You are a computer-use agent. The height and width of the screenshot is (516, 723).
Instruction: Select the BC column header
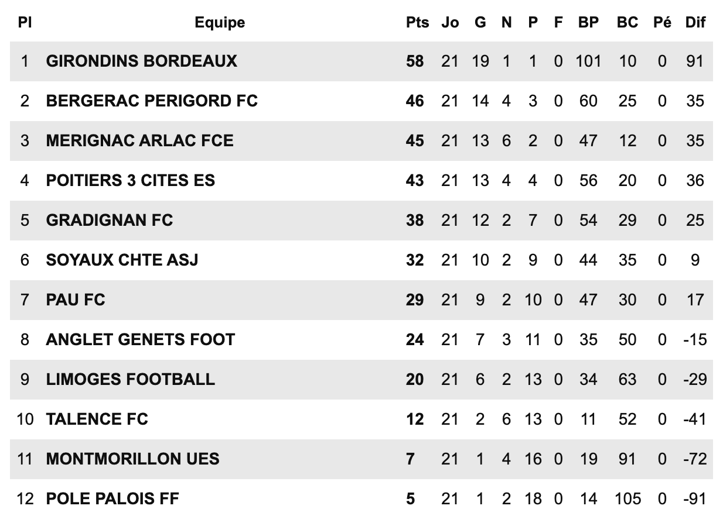click(627, 23)
